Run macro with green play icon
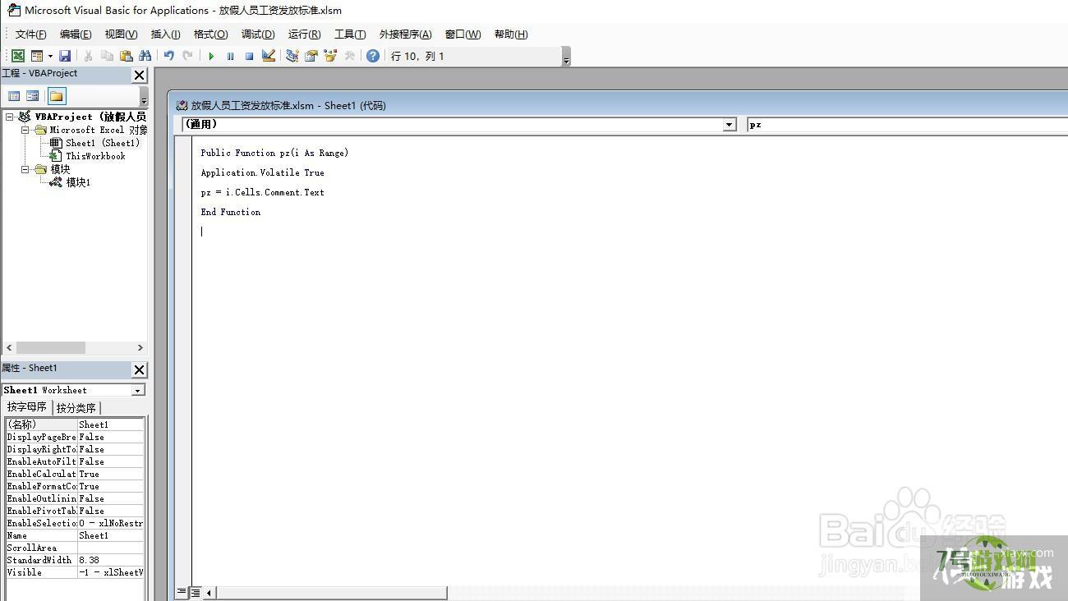This screenshot has width=1068, height=601. click(x=211, y=56)
